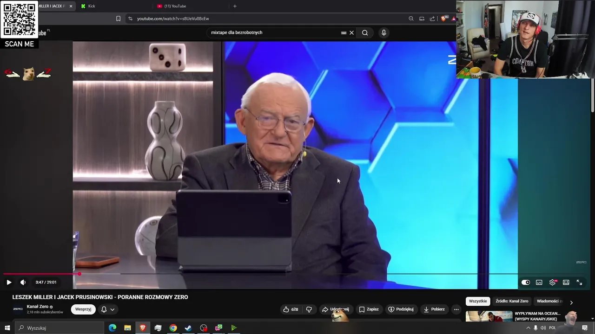Open Steam from the taskbar
Screen dimensions: 595x334
pyautogui.click(x=188, y=328)
